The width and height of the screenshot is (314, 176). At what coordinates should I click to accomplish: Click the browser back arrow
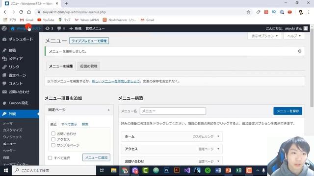coord(5,12)
